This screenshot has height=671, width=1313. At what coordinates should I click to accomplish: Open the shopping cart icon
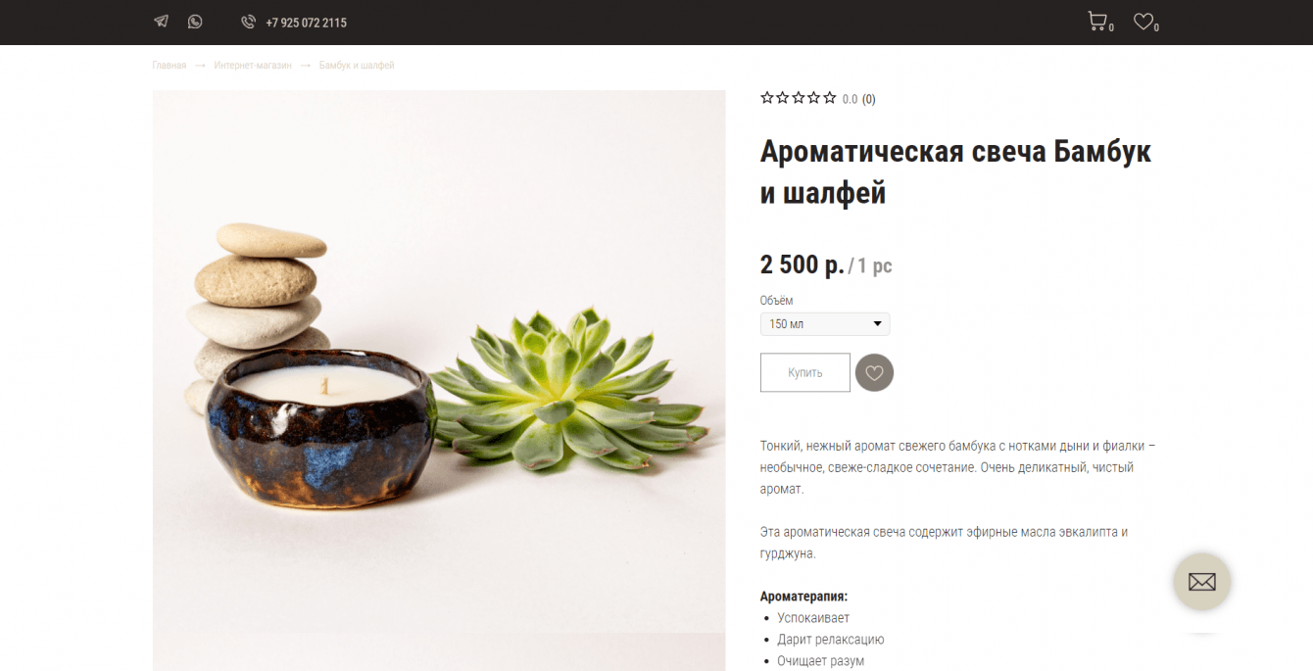1097,21
